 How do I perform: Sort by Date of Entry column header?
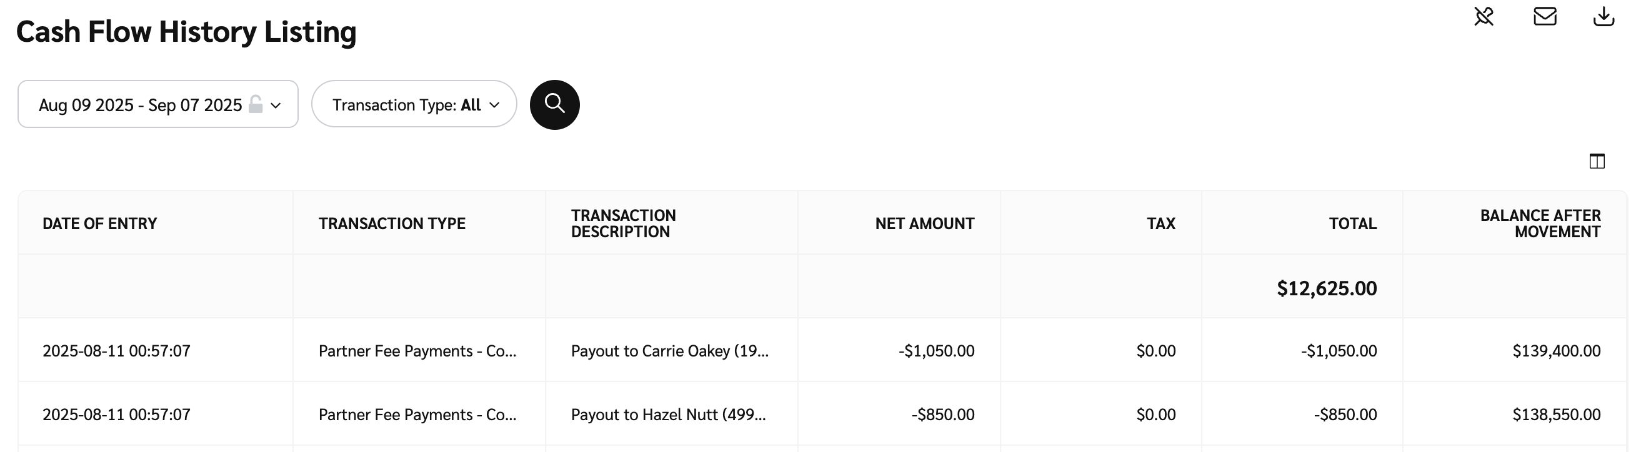point(99,224)
